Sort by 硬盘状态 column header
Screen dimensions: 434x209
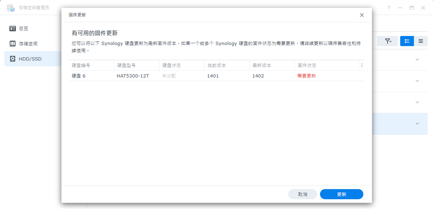pyautogui.click(x=182, y=65)
